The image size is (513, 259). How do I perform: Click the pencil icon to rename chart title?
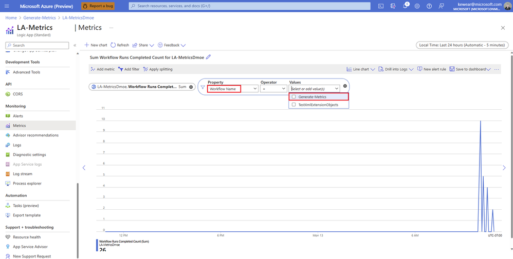[208, 57]
